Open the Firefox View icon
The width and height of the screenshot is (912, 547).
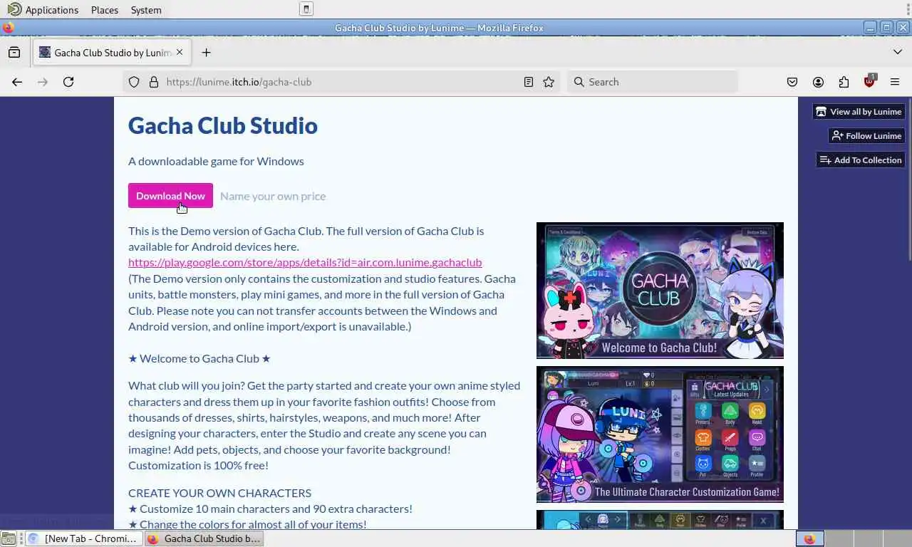(x=14, y=52)
